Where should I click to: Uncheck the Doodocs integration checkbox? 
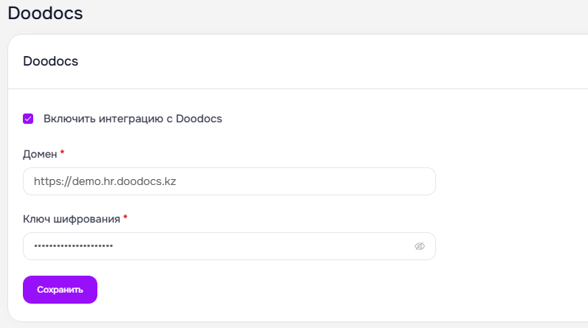[28, 119]
